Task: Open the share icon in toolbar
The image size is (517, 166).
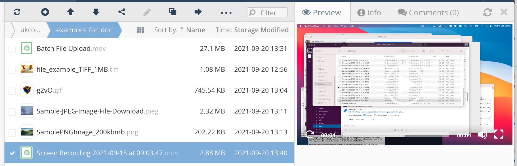Action: click(122, 12)
